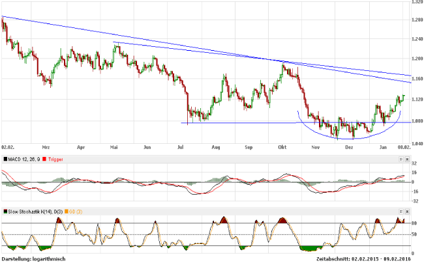
Task: Click the '02.02.' start date on time axis
Action: click(8, 148)
